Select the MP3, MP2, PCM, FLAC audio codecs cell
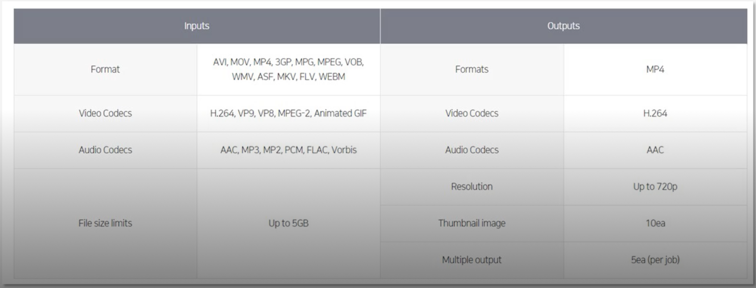This screenshot has height=288, width=756. 288,150
